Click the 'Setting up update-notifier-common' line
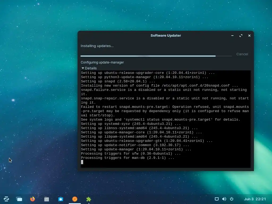 135,145
